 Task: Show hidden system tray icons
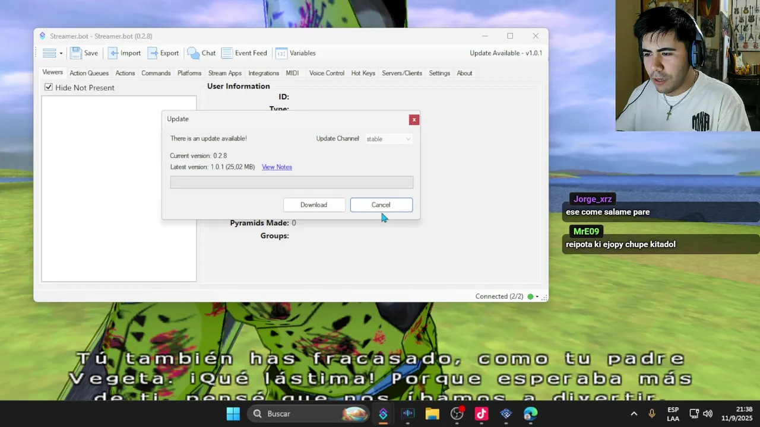coord(634,414)
